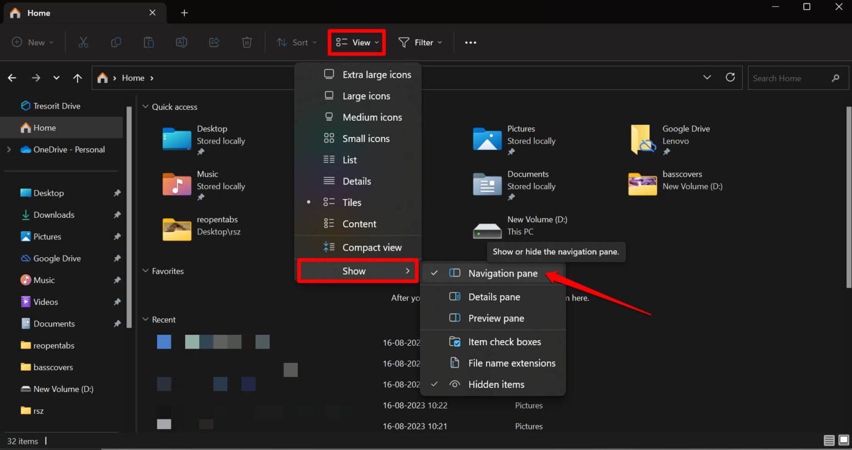Screen dimensions: 852x450
Task: Select Compact view from the View menu
Action: [x=372, y=247]
